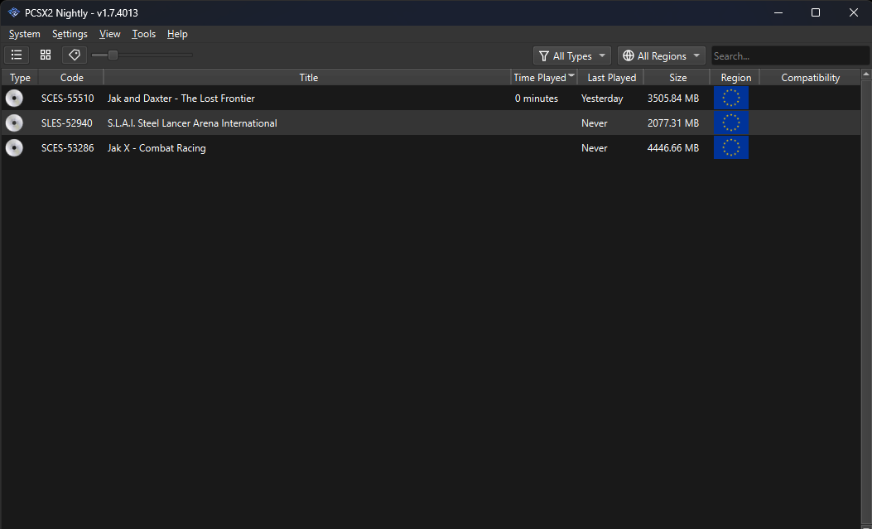Toggle cover titles tag icon
The height and width of the screenshot is (529, 872).
(75, 55)
